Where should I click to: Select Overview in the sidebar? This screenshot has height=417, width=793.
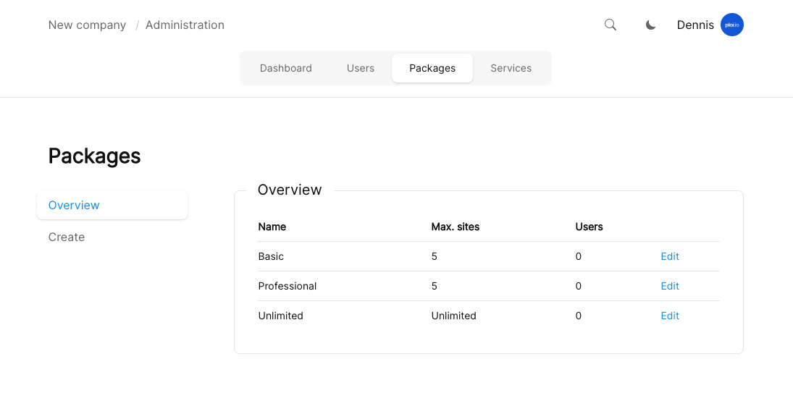tap(74, 205)
